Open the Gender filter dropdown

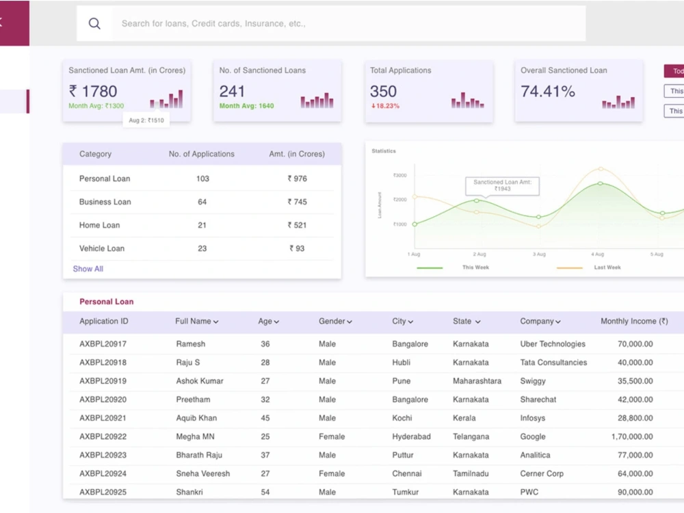351,321
